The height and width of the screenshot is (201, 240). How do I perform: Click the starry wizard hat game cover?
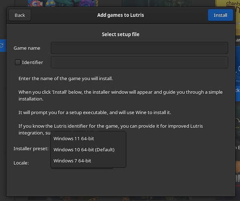[x=51, y=3]
